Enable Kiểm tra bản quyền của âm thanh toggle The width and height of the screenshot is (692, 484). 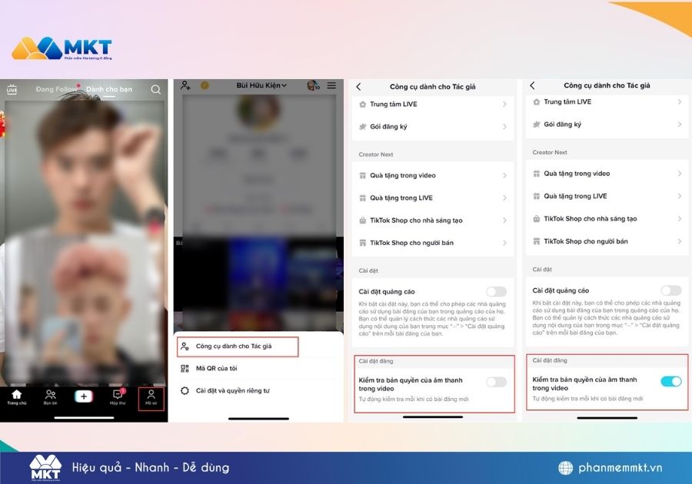click(x=496, y=381)
